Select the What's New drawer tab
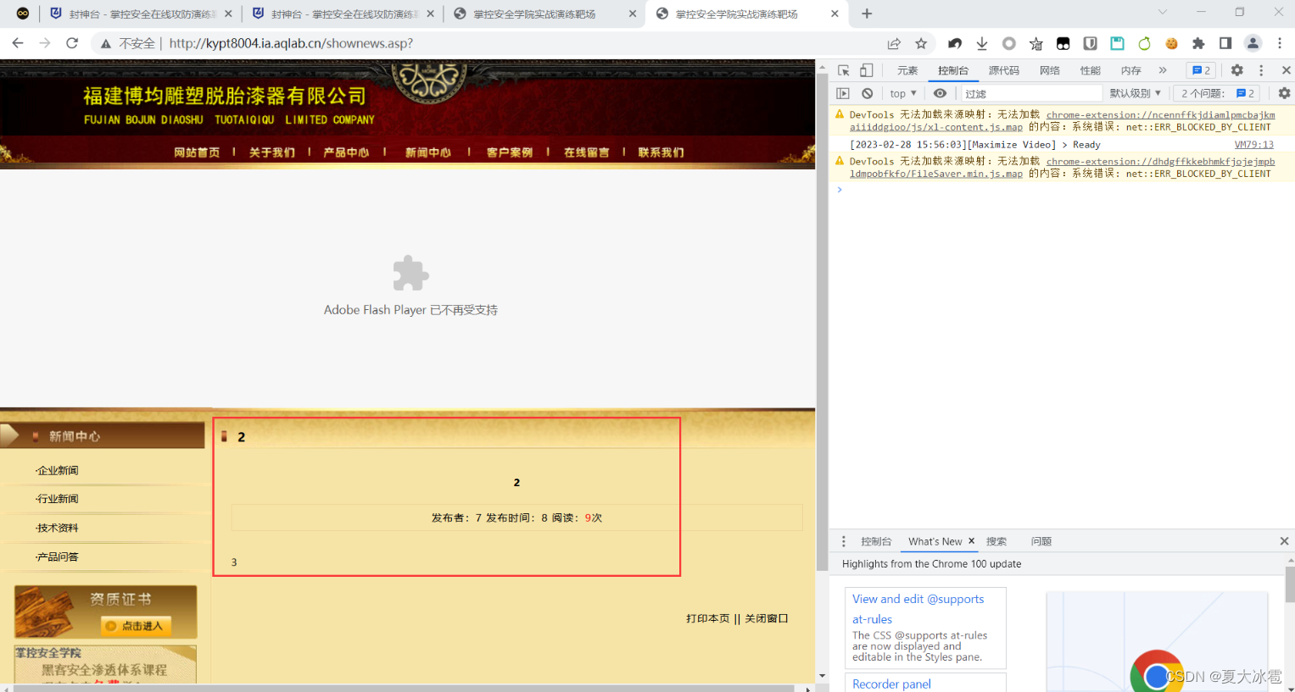Image resolution: width=1295 pixels, height=692 pixels. tap(935, 541)
